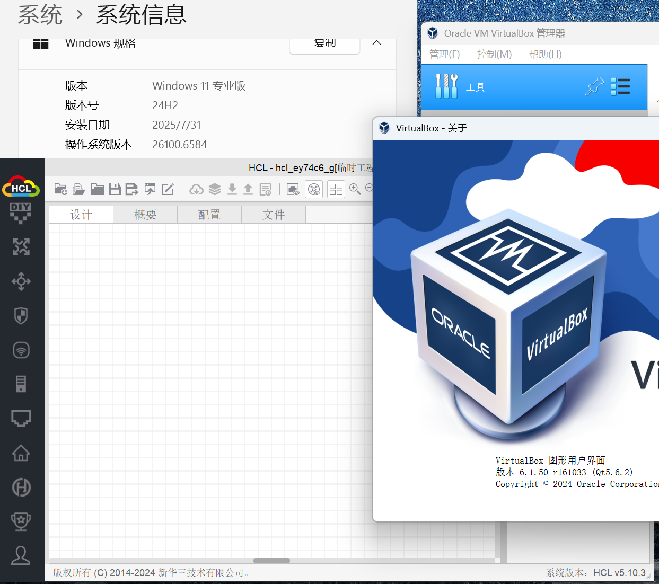Click the zoom-in magnifier in HCL toolbar
This screenshot has height=584, width=659.
[355, 189]
